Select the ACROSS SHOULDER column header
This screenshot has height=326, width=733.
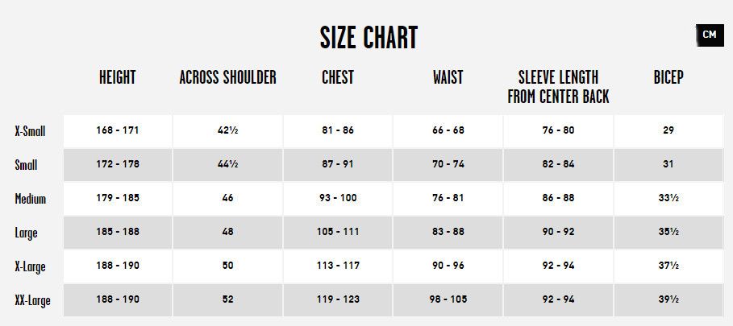[227, 77]
